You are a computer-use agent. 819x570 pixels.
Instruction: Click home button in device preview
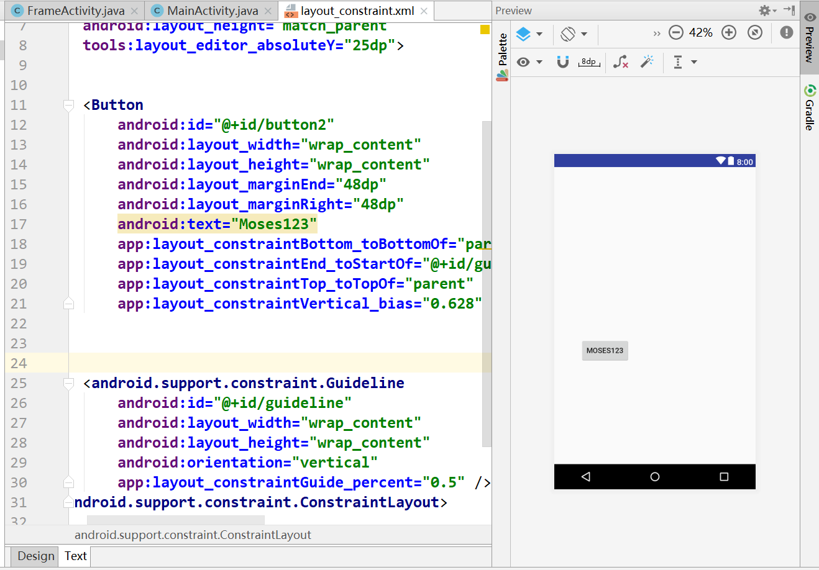tap(655, 477)
